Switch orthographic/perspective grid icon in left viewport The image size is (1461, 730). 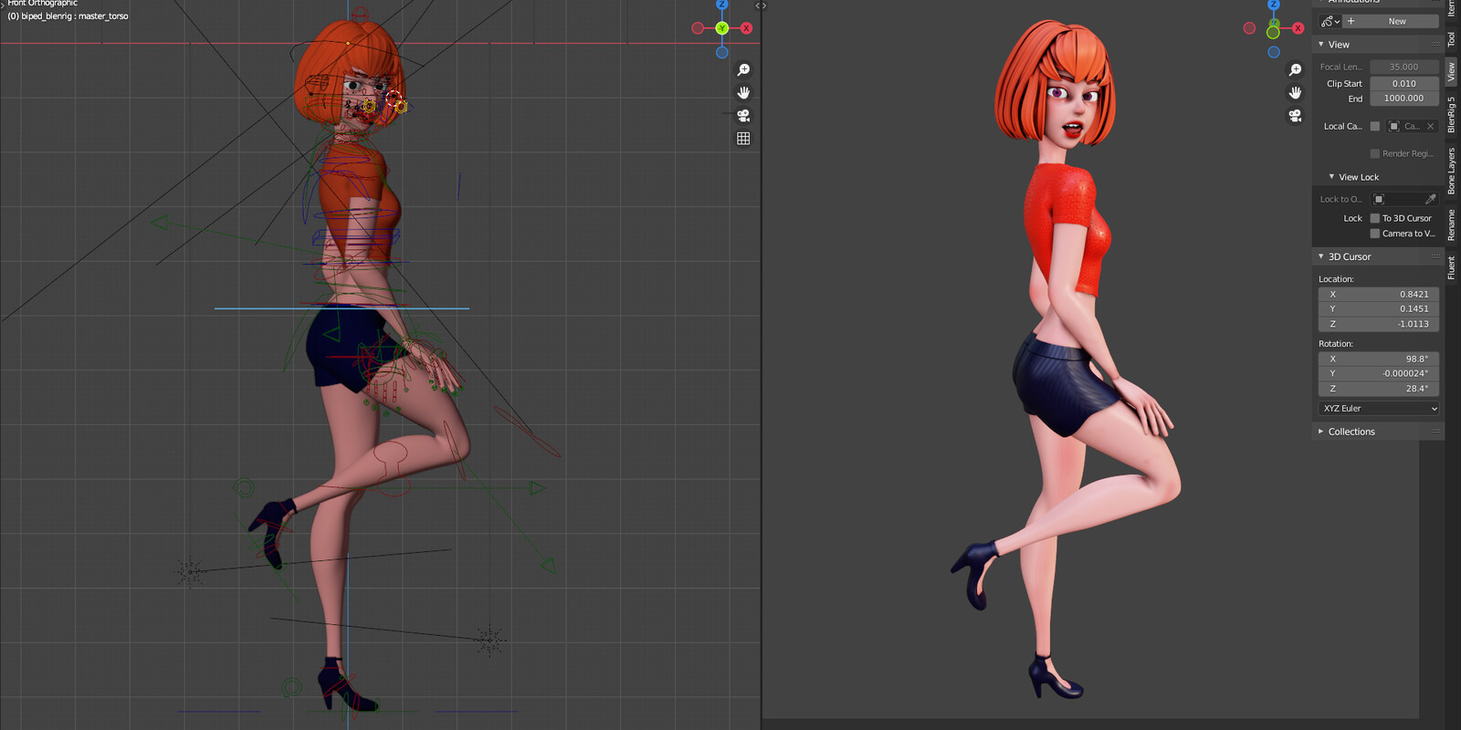[x=743, y=139]
